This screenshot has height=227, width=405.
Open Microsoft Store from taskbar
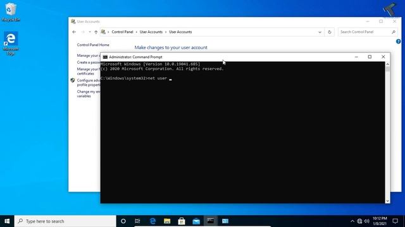pyautogui.click(x=182, y=221)
